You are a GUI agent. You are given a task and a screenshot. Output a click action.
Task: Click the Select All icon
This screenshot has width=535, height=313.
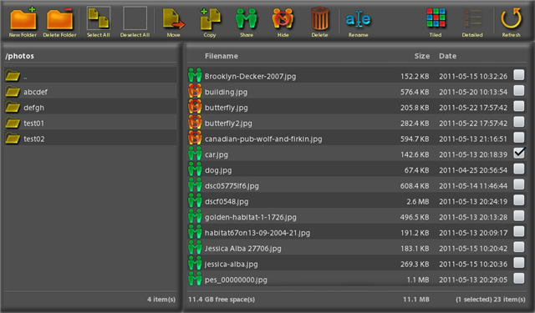[x=99, y=18]
